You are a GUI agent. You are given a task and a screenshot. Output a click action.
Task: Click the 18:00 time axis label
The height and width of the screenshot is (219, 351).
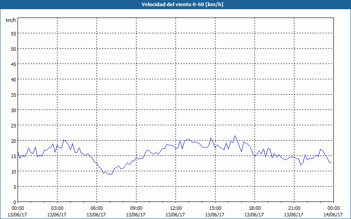[255, 208]
